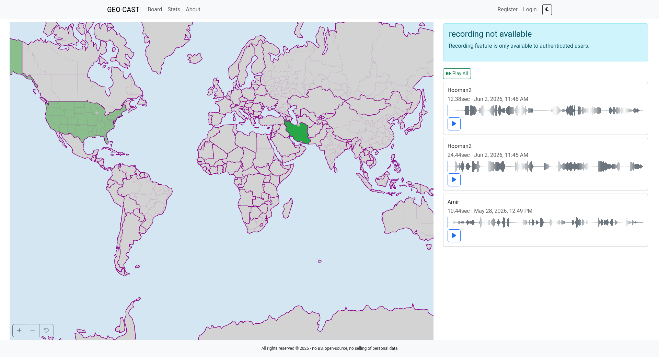
Task: Toggle dark mode with the moon icon
Action: coord(547,10)
